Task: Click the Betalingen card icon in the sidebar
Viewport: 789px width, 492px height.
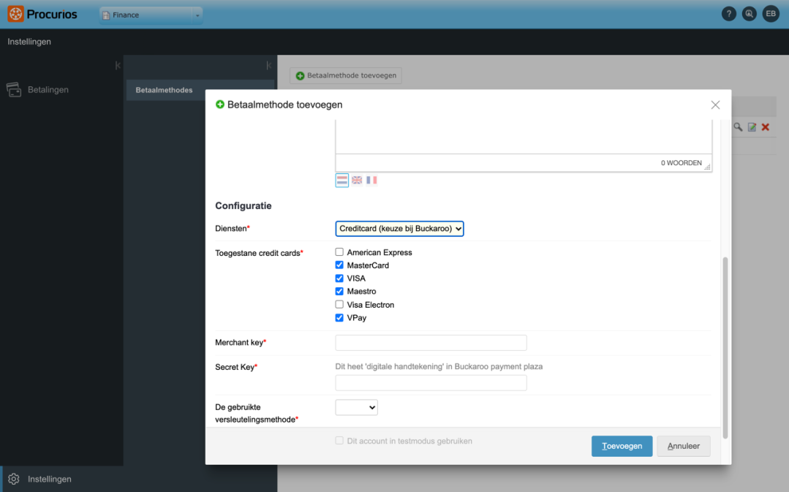Action: pos(14,89)
